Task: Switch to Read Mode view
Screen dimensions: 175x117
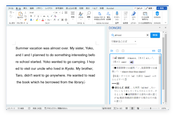Action: 127,108
